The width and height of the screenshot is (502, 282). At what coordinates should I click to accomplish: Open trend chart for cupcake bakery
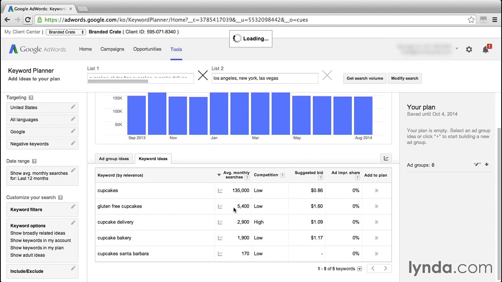coord(220,238)
